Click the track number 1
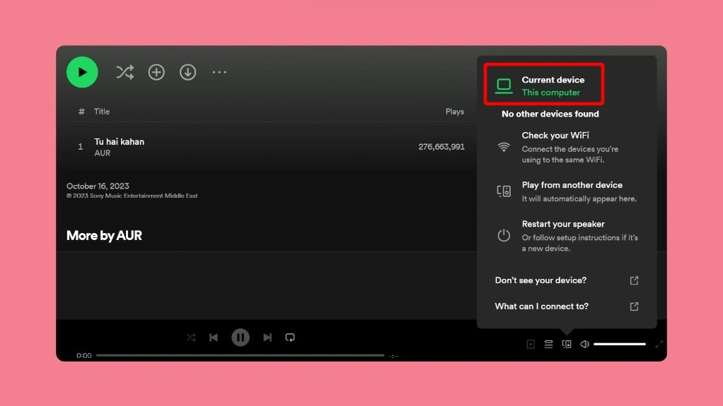The image size is (723, 406). (80, 147)
